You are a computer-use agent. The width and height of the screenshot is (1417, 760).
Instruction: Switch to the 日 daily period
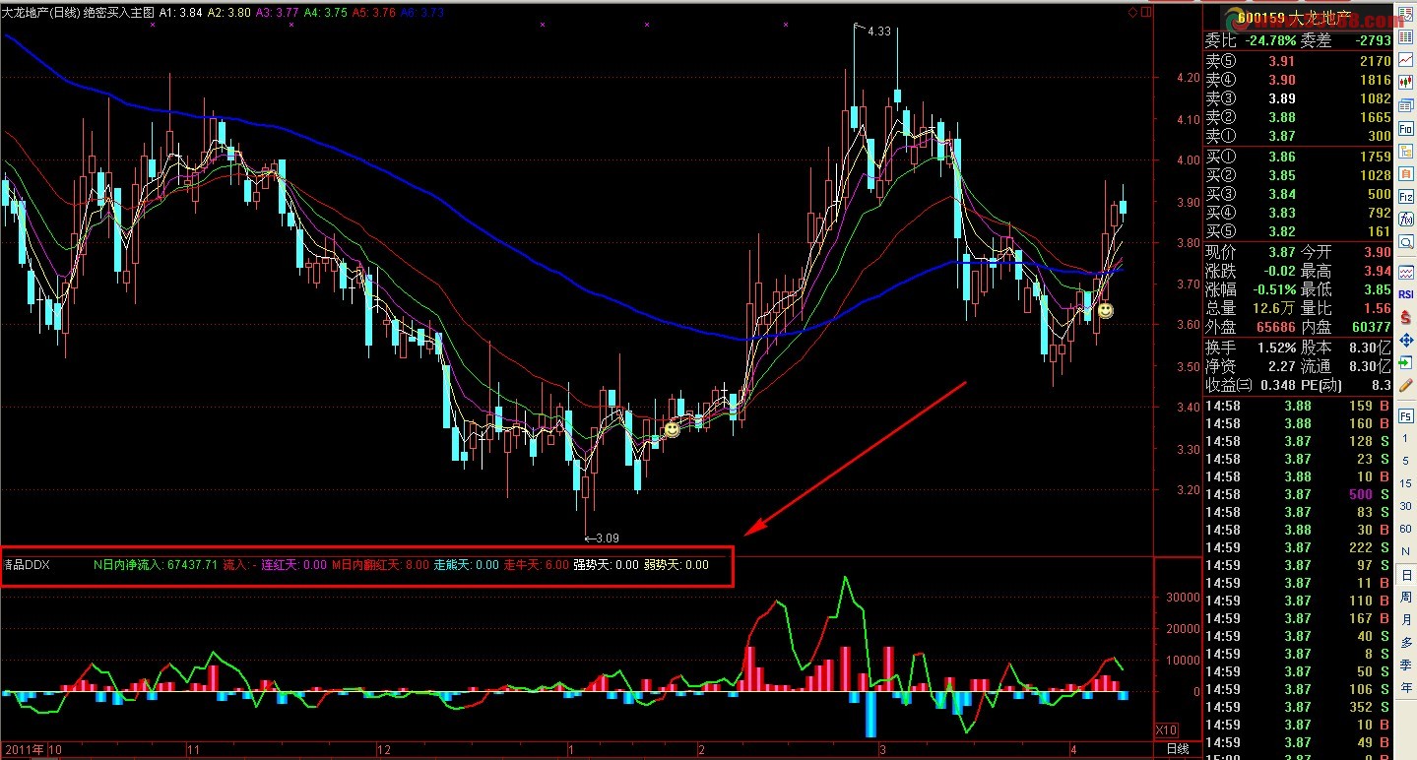1406,562
